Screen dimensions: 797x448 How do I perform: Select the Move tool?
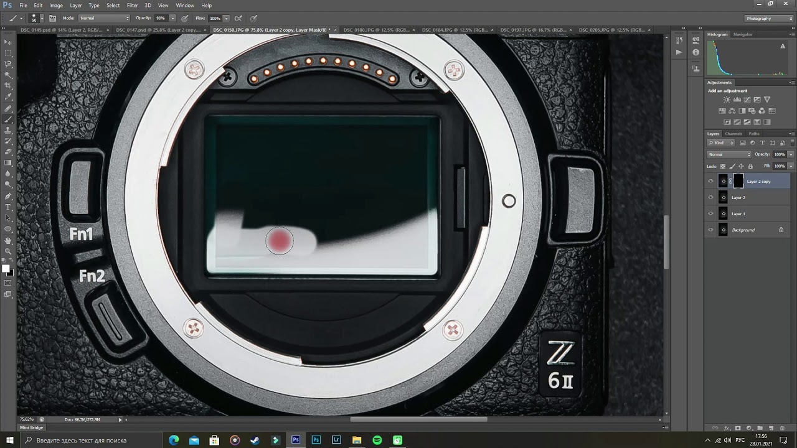tap(8, 42)
